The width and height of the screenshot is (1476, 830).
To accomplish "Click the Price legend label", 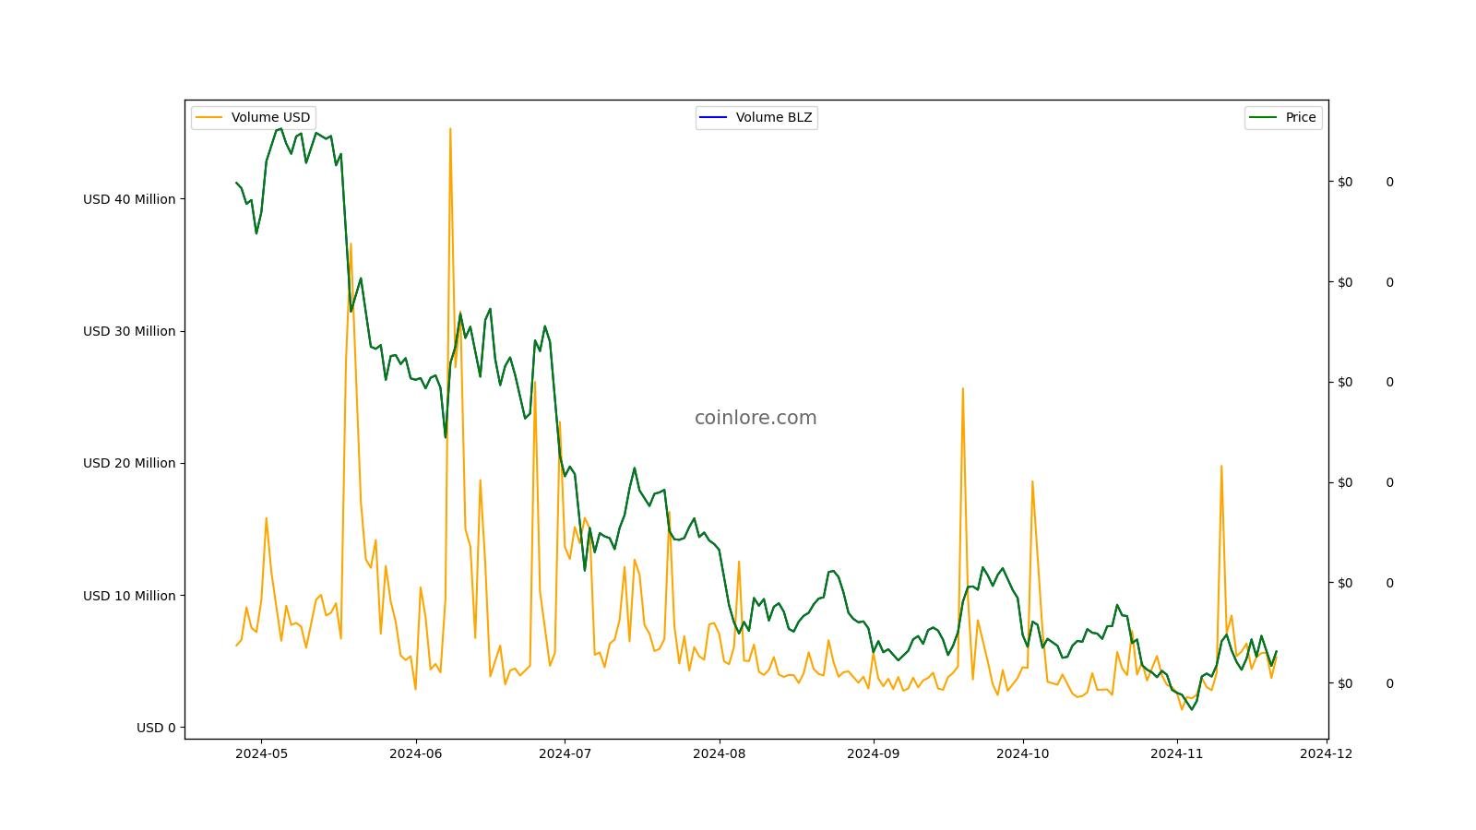I will pos(1301,117).
